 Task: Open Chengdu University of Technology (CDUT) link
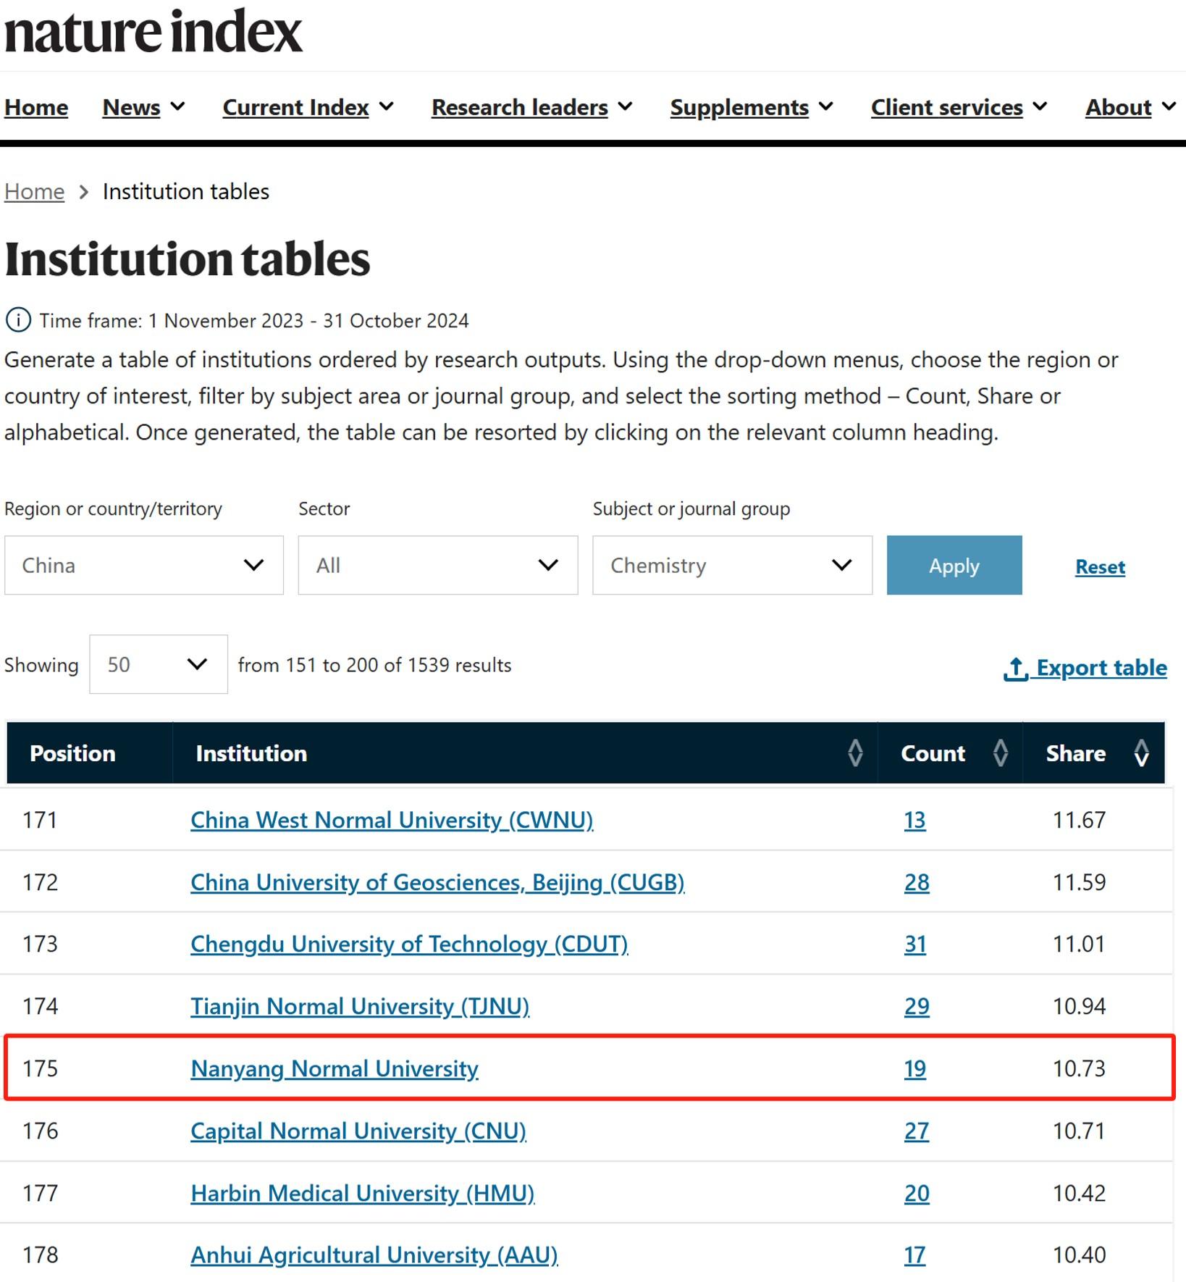point(409,944)
